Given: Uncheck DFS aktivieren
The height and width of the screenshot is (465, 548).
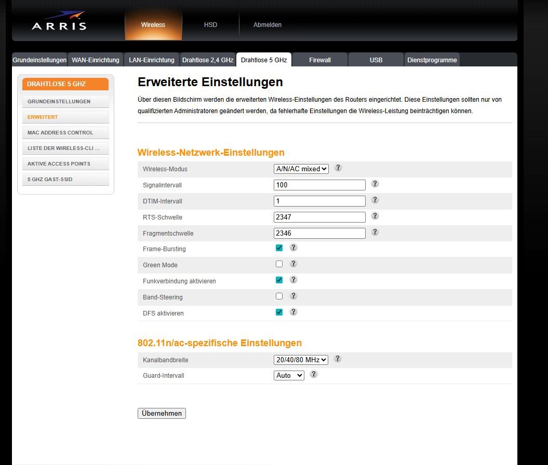Looking at the screenshot, I should pyautogui.click(x=279, y=312).
